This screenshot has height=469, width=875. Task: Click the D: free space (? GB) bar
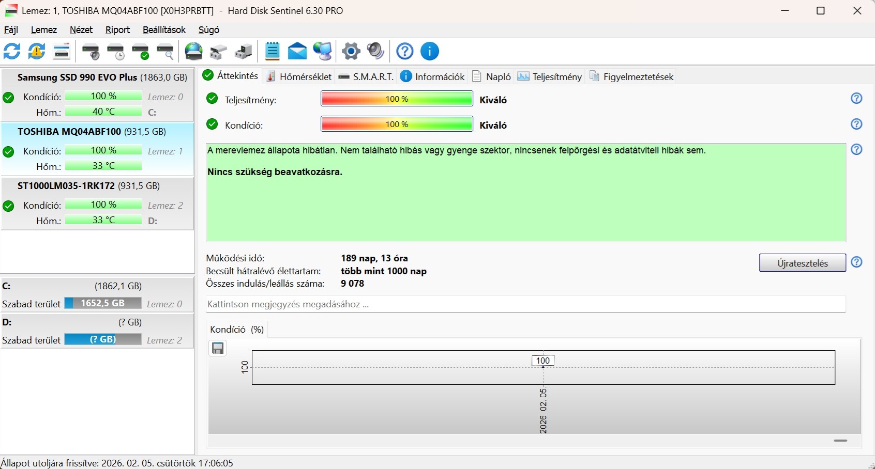click(103, 339)
